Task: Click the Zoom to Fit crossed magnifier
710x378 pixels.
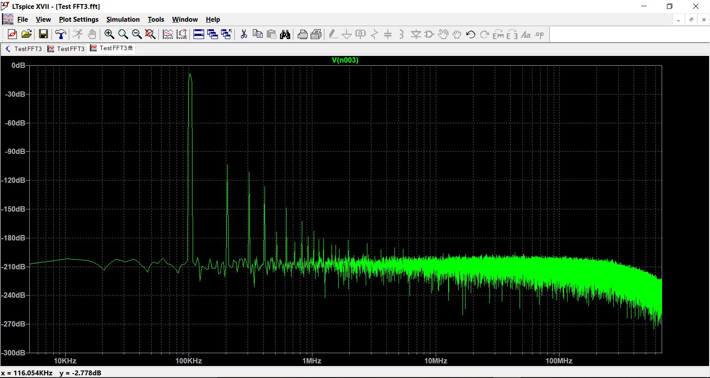Action: [x=150, y=34]
